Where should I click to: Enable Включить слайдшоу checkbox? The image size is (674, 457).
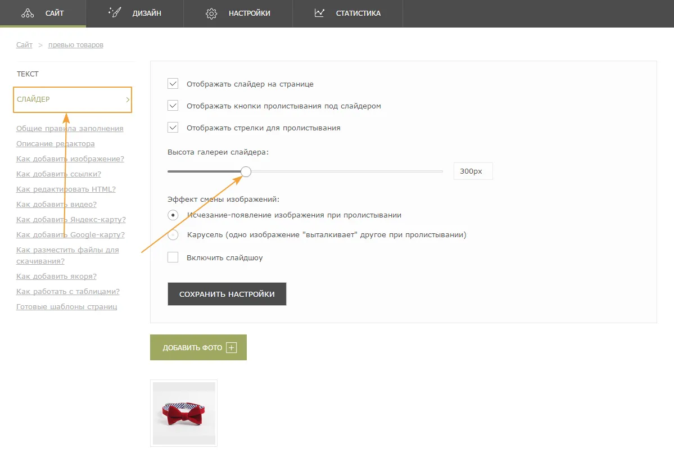click(x=173, y=257)
